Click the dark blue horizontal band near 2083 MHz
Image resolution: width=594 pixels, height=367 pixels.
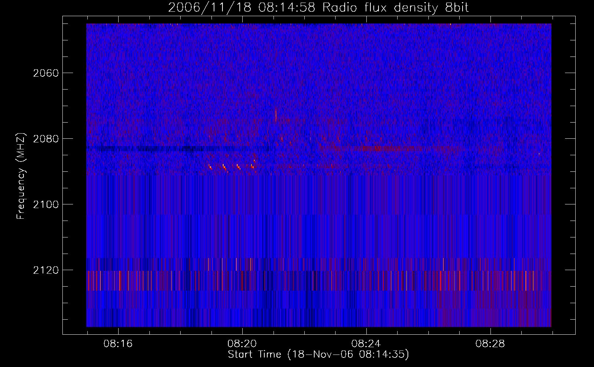pyautogui.click(x=180, y=149)
